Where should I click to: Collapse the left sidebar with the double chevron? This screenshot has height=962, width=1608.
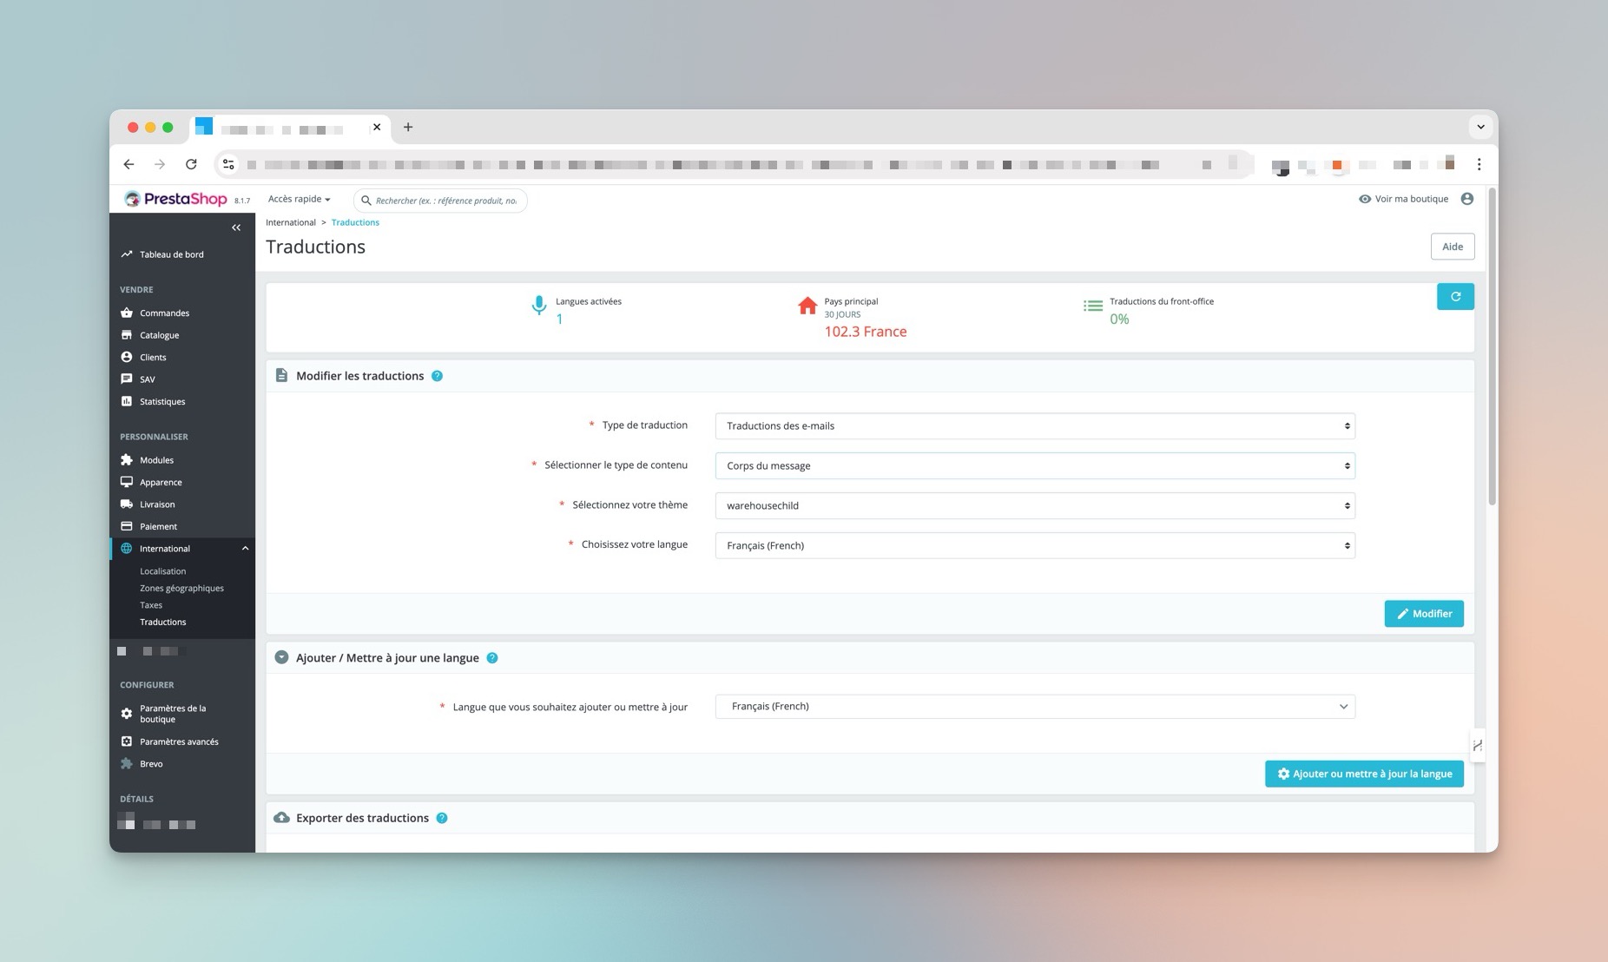click(x=235, y=227)
